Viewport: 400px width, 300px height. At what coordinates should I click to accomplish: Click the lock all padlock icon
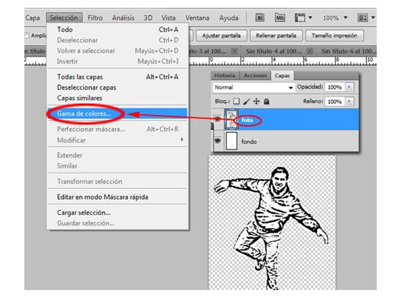[x=266, y=101]
